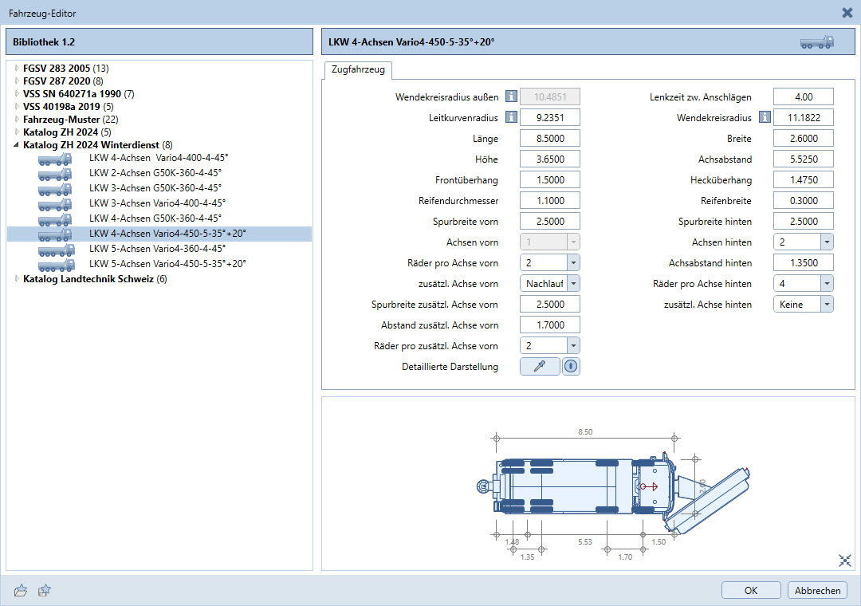The image size is (861, 606).
Task: Click the truck icon in the title header
Action: pyautogui.click(x=816, y=42)
